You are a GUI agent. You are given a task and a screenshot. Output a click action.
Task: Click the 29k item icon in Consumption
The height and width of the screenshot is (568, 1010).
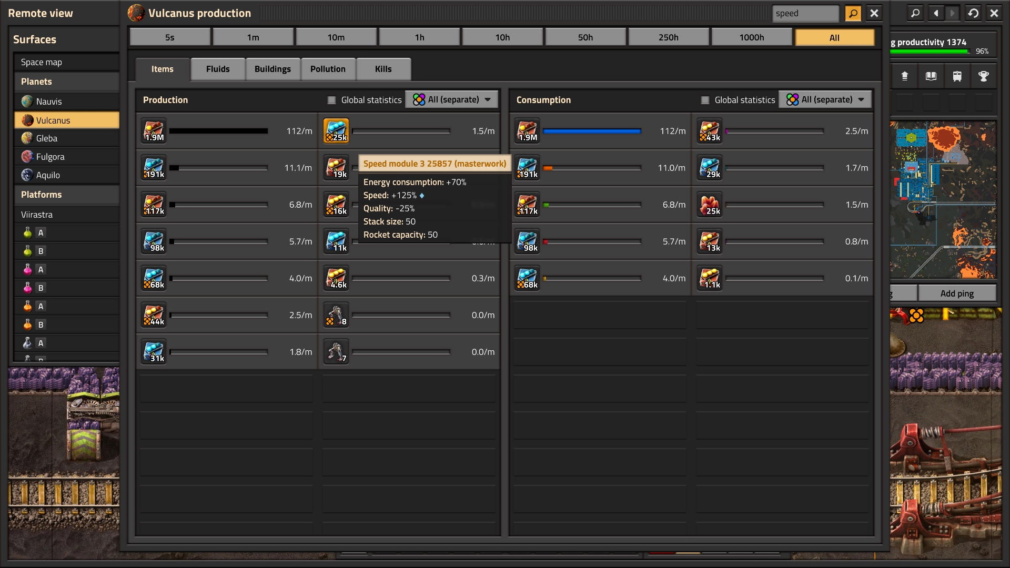click(x=710, y=168)
